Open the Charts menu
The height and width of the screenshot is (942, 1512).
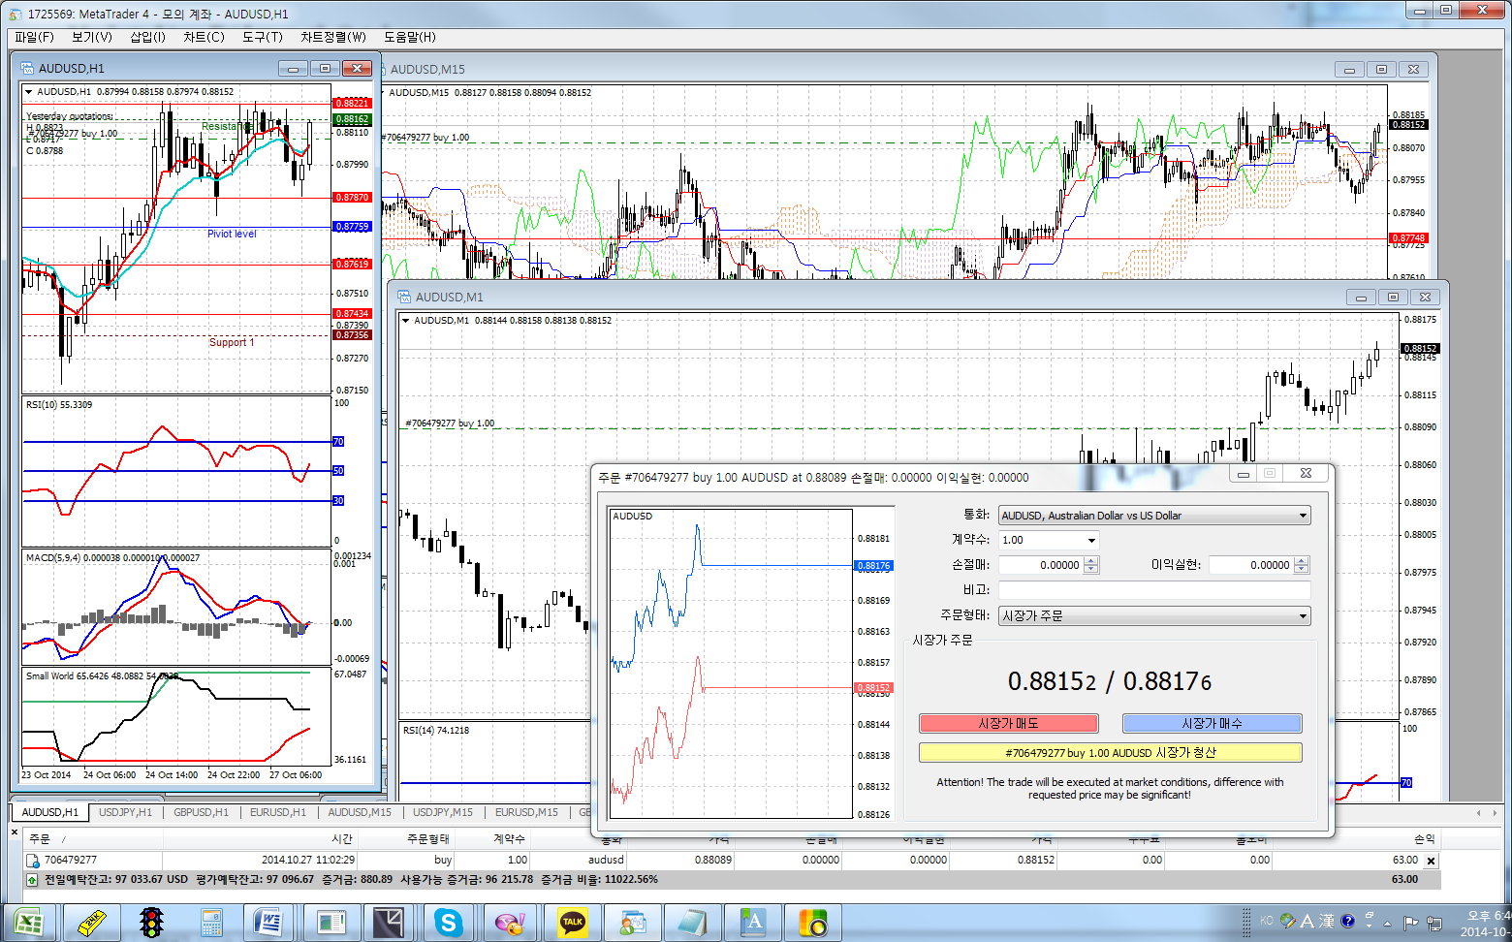point(204,37)
